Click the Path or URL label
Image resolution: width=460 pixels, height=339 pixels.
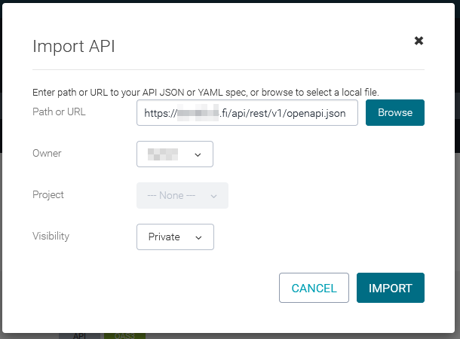pyautogui.click(x=59, y=112)
